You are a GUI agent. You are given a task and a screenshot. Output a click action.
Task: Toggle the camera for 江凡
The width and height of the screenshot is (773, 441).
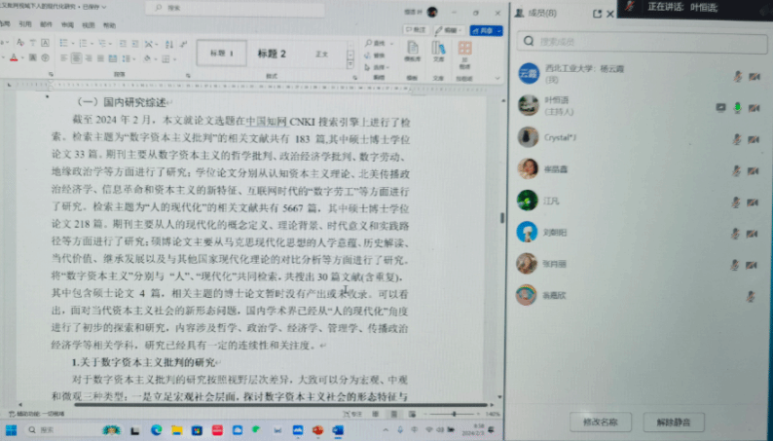(x=753, y=200)
